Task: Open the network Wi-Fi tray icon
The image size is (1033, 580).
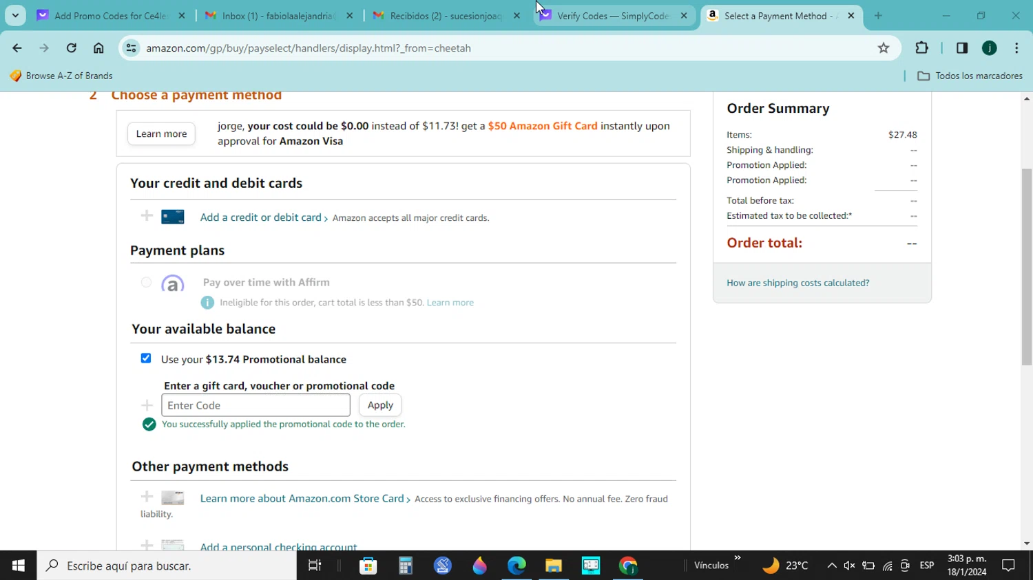Action: [x=887, y=566]
